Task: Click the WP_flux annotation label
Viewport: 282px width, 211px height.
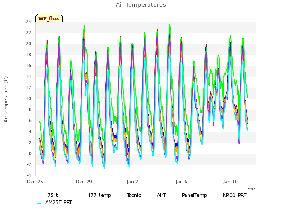Action: click(49, 18)
